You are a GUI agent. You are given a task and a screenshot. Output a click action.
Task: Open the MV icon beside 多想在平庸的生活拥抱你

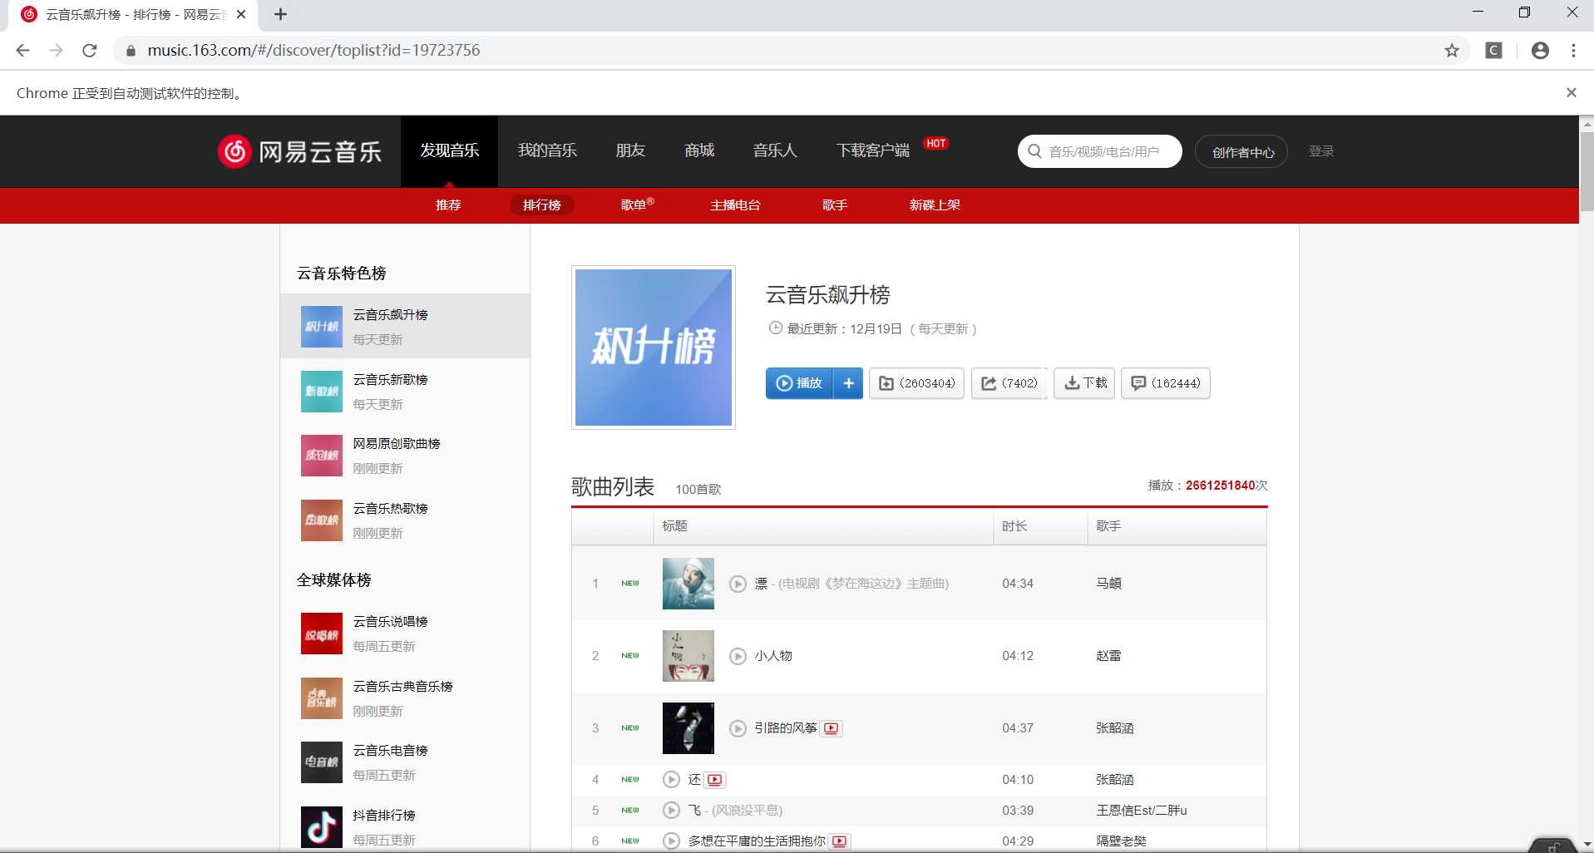840,841
